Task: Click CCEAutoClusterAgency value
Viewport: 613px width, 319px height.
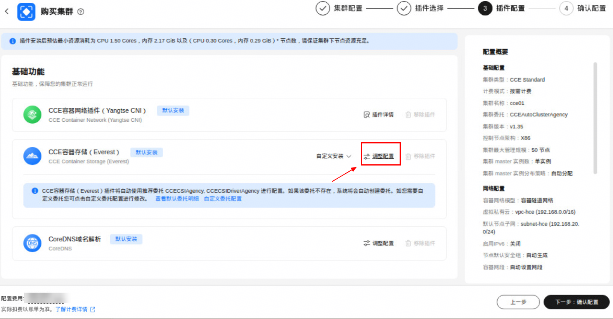Action: [x=539, y=115]
